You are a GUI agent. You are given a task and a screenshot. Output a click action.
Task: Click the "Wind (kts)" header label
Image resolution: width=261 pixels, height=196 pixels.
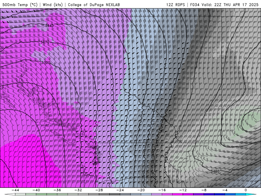(x=53, y=5)
